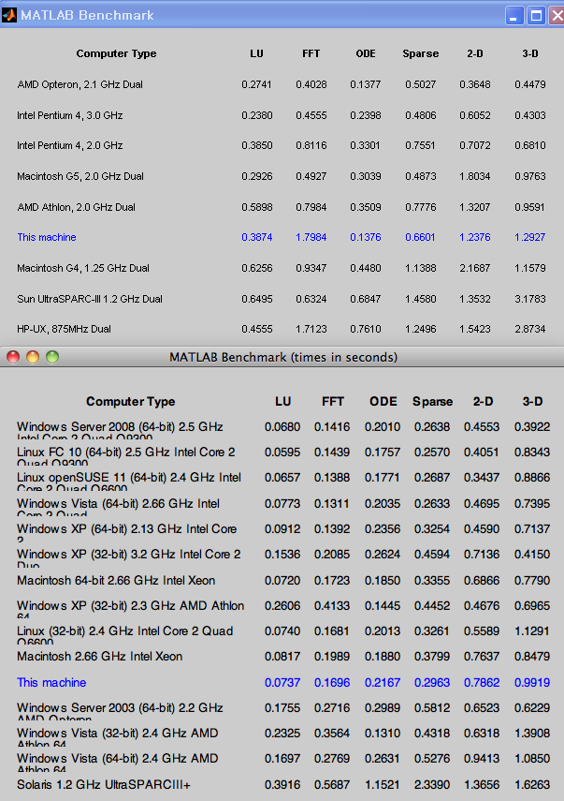This screenshot has width=564, height=801.
Task: Click the Windows Vista 32-bit 3-D value 1.3908
Action: click(532, 734)
